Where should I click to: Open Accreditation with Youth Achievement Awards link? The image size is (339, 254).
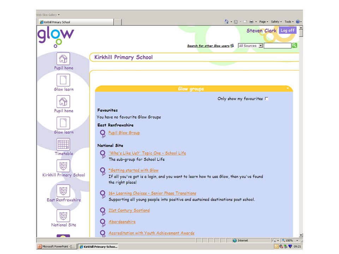coord(151,233)
